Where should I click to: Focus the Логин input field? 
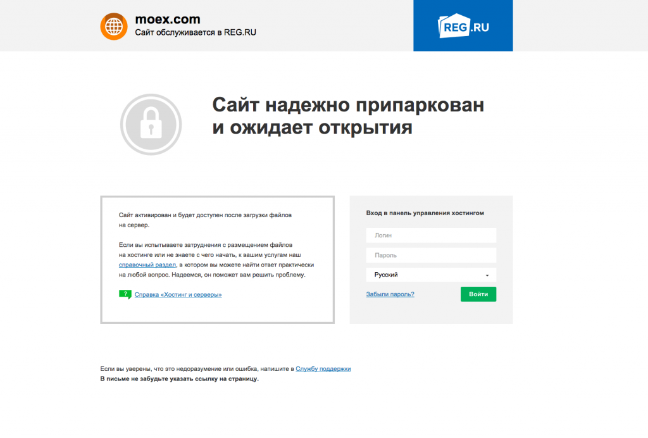click(x=431, y=235)
